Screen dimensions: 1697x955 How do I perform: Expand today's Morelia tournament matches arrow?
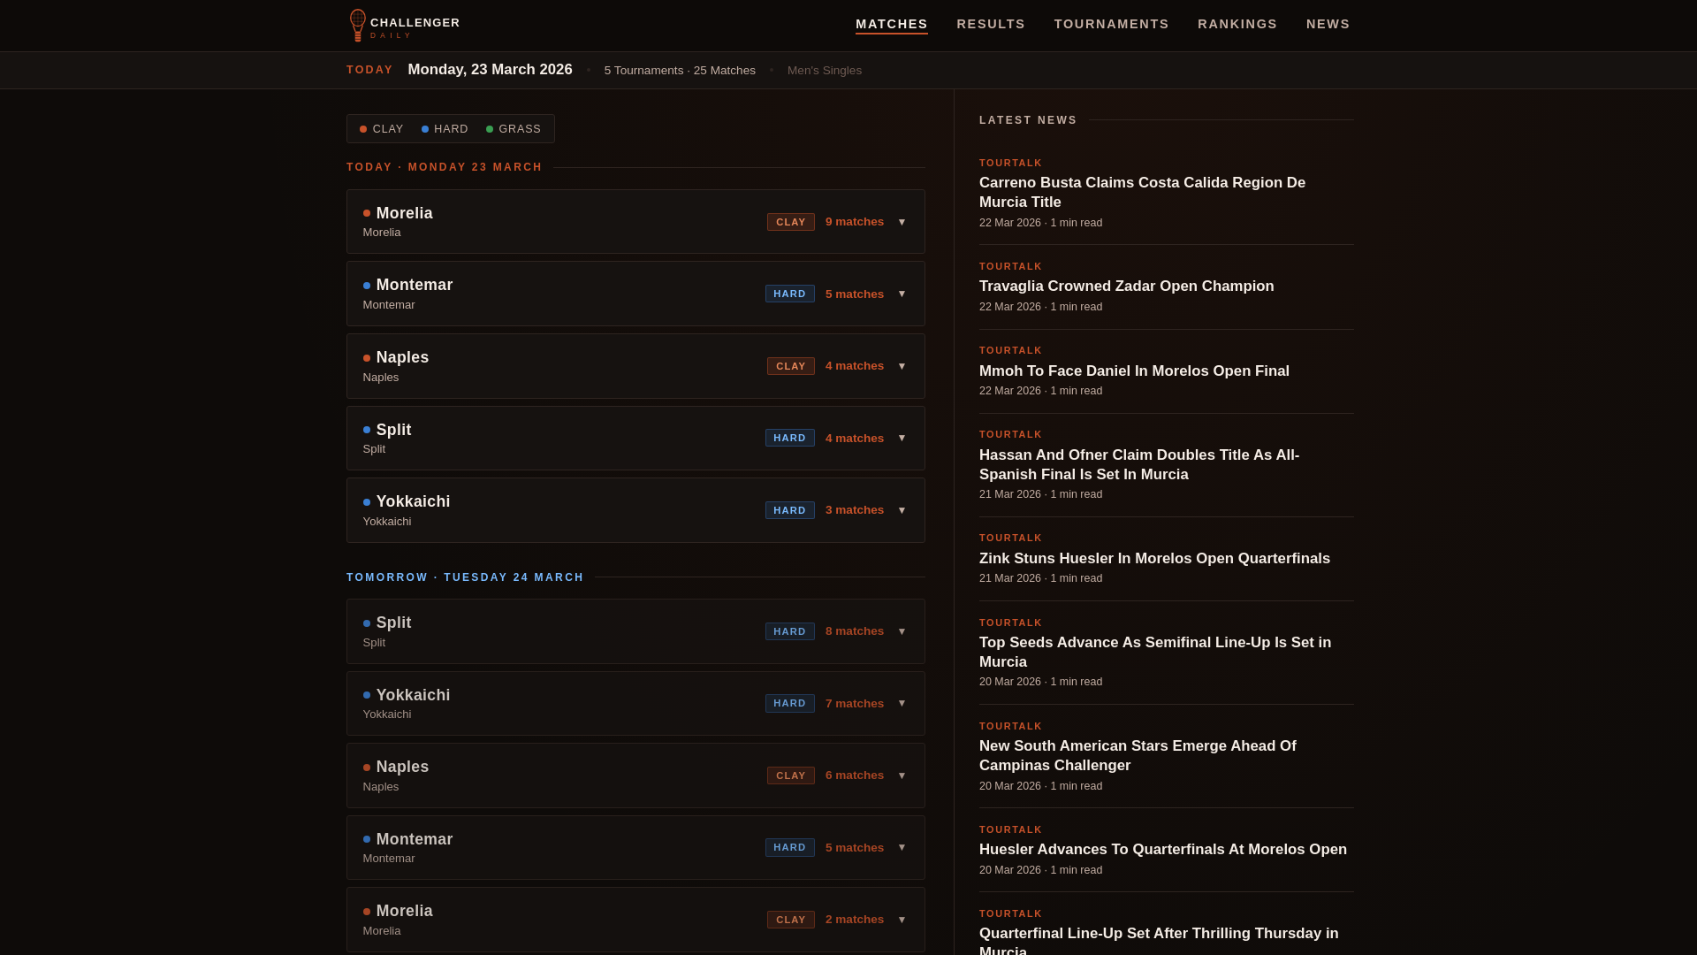click(x=902, y=222)
